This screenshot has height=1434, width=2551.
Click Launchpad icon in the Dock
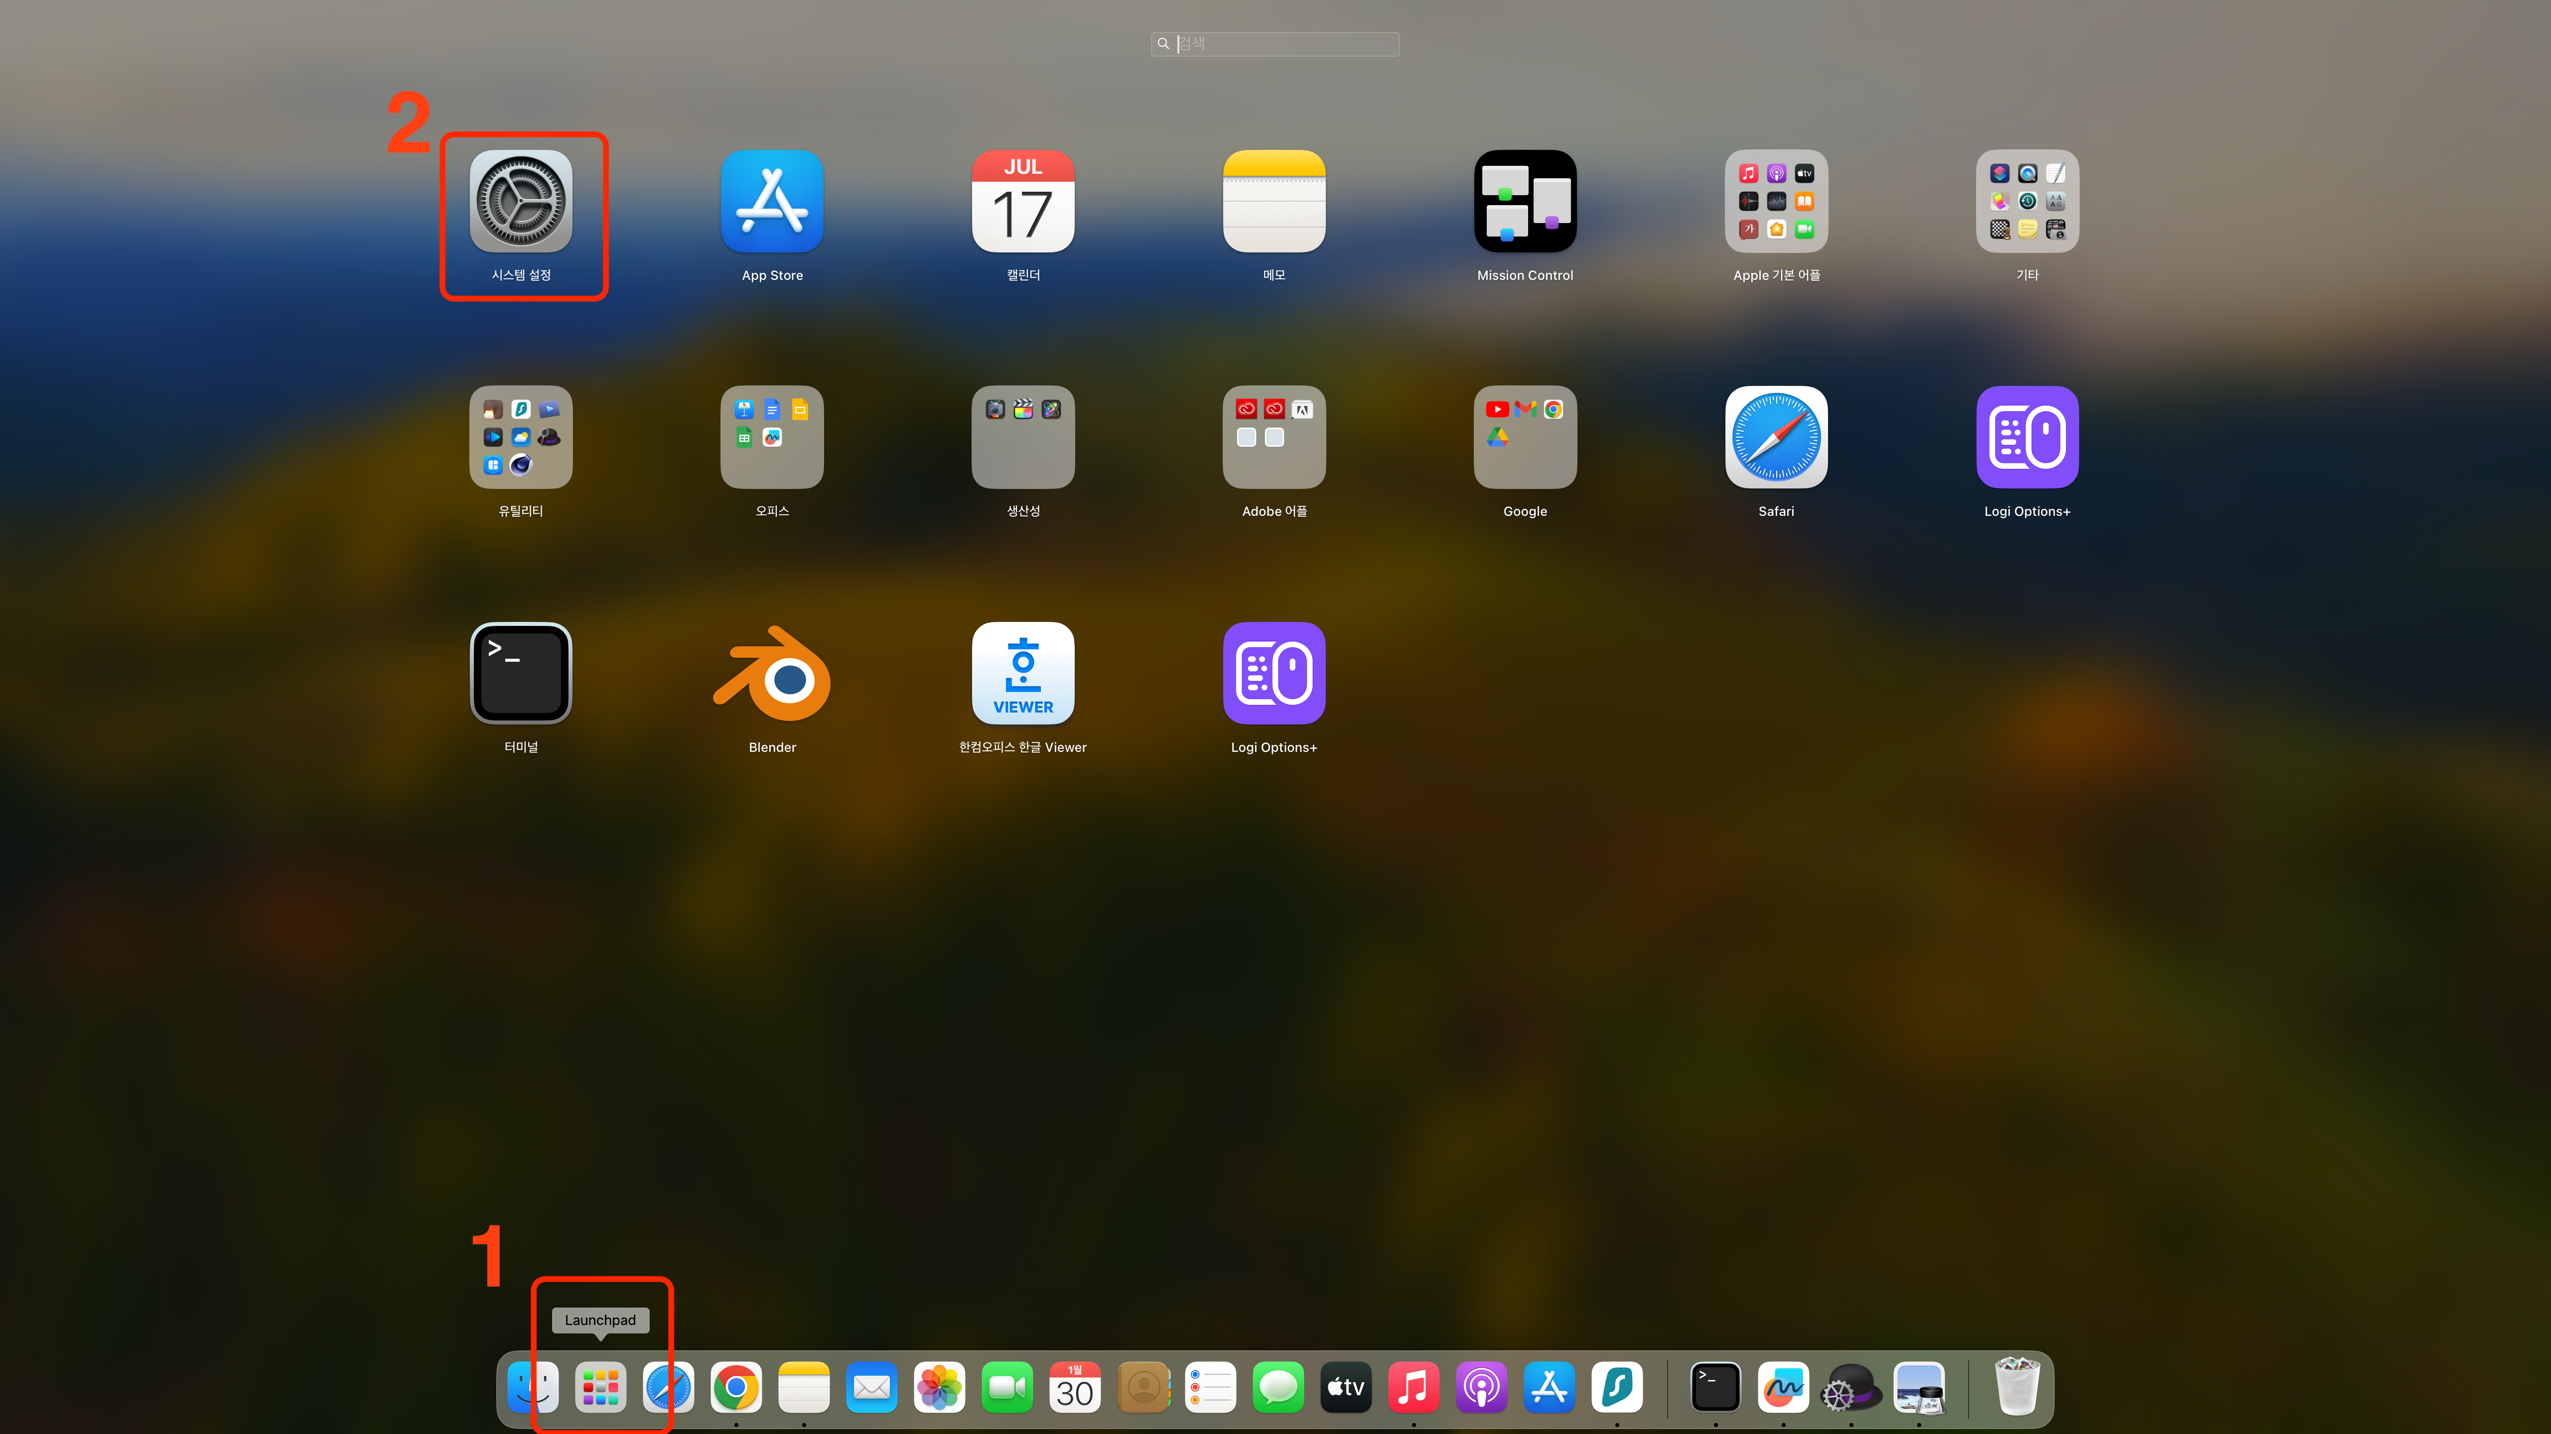coord(600,1388)
